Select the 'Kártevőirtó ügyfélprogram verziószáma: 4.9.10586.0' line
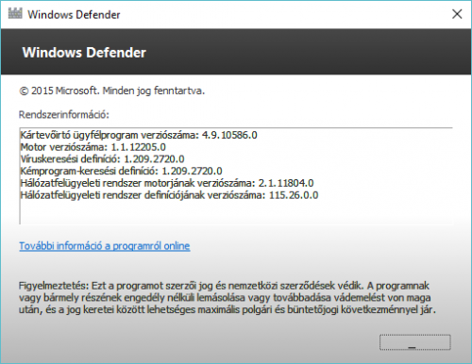The image size is (472, 364). pos(139,135)
